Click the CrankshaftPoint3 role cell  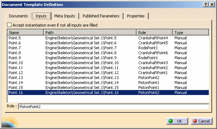[x=153, y=63]
